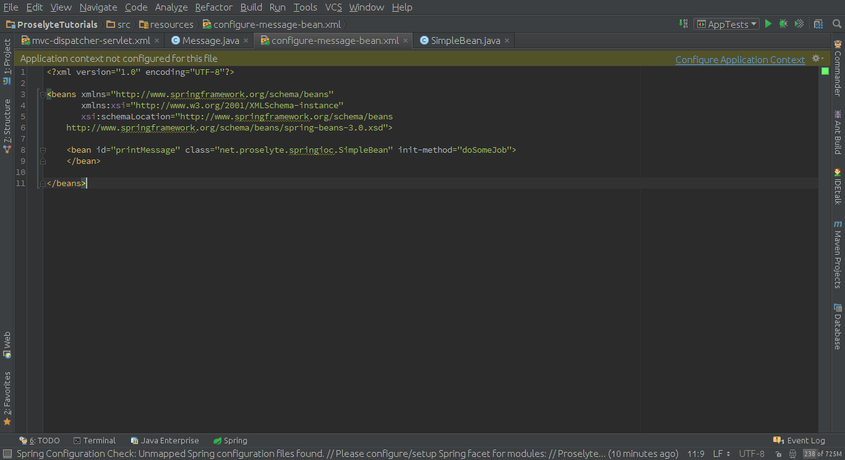Open the Edit menu
Image resolution: width=845 pixels, height=460 pixels.
point(35,7)
